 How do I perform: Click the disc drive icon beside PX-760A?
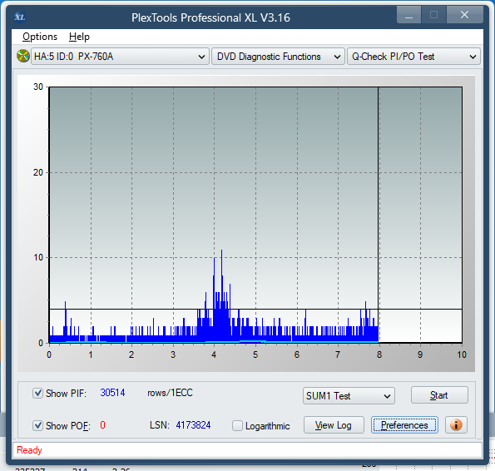23,57
